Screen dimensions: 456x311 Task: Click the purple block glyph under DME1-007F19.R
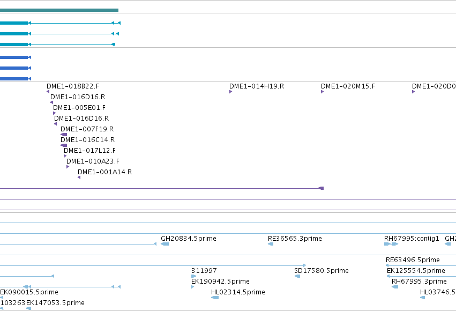pos(64,135)
